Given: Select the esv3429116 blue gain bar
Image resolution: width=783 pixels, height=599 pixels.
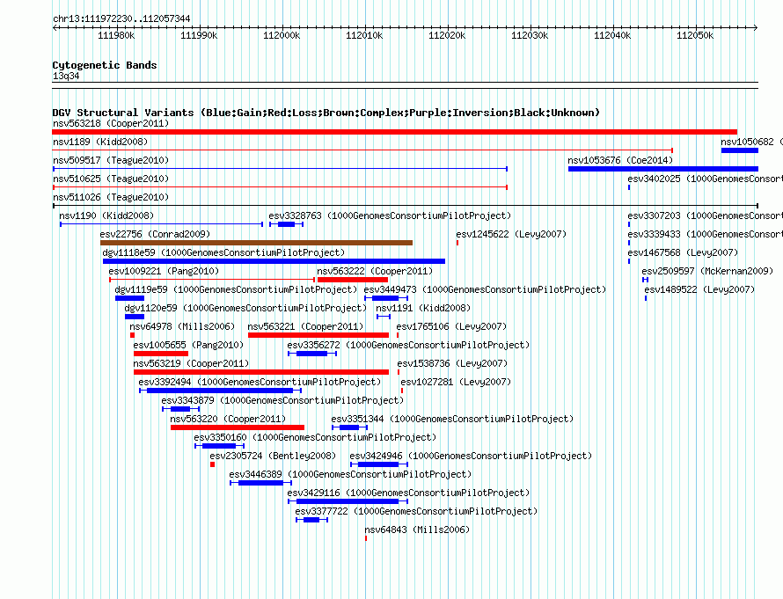Looking at the screenshot, I should [x=348, y=501].
